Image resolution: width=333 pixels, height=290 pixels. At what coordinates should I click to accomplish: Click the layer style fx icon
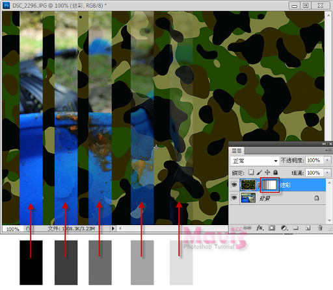(x=260, y=228)
